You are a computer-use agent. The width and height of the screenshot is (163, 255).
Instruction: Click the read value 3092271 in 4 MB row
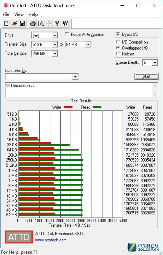[148, 181]
